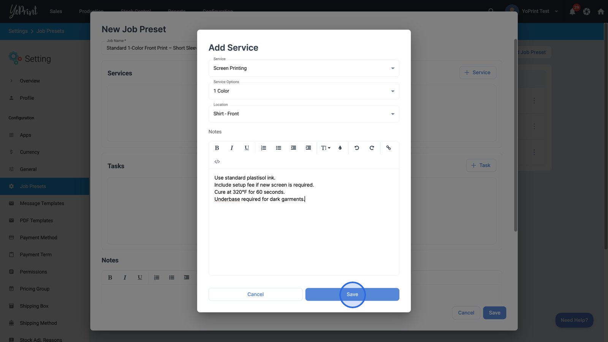Decrease indent in New Job Preset notes toolbar
This screenshot has width=608, height=342.
[187, 277]
